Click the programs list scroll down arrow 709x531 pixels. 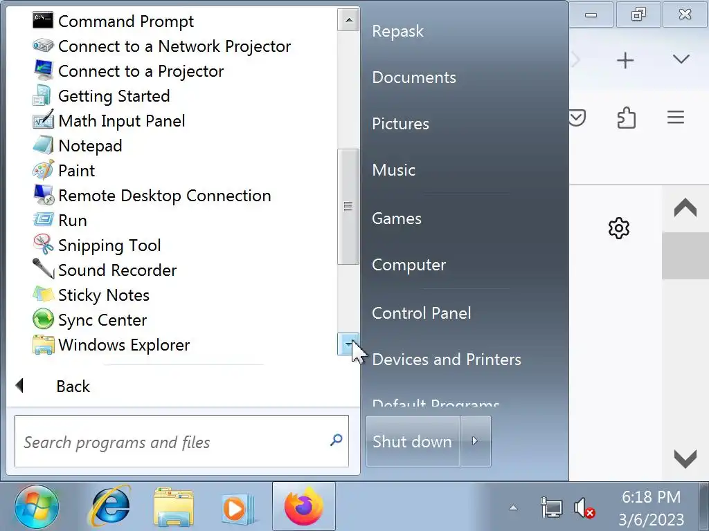click(348, 344)
